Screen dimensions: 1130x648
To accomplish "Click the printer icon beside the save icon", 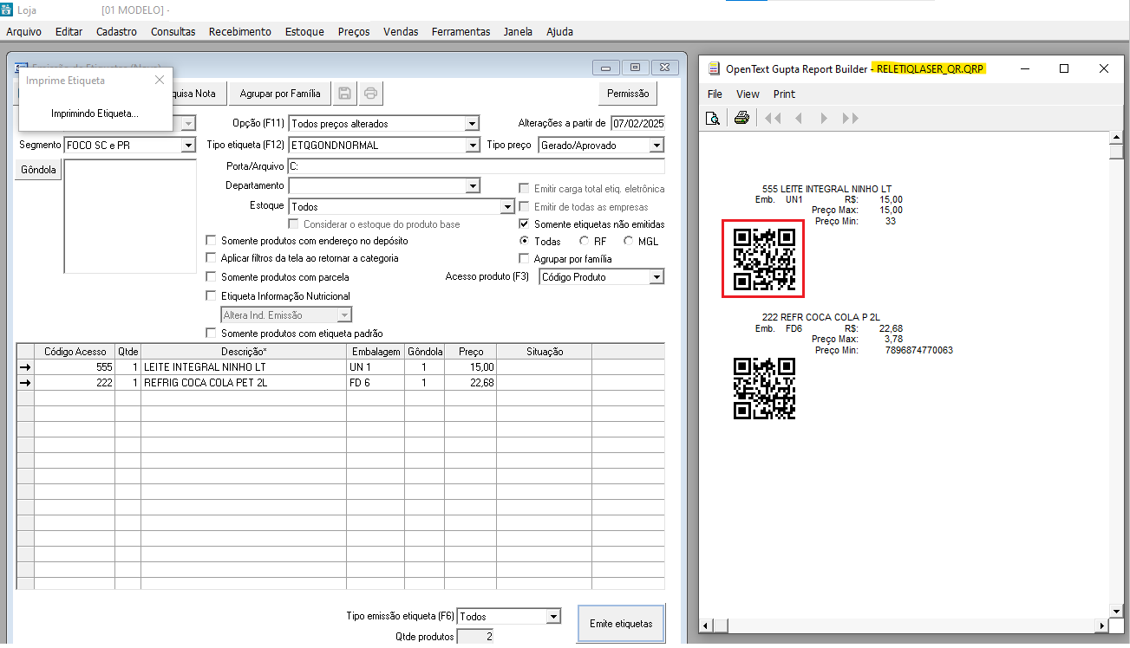I will click(371, 94).
